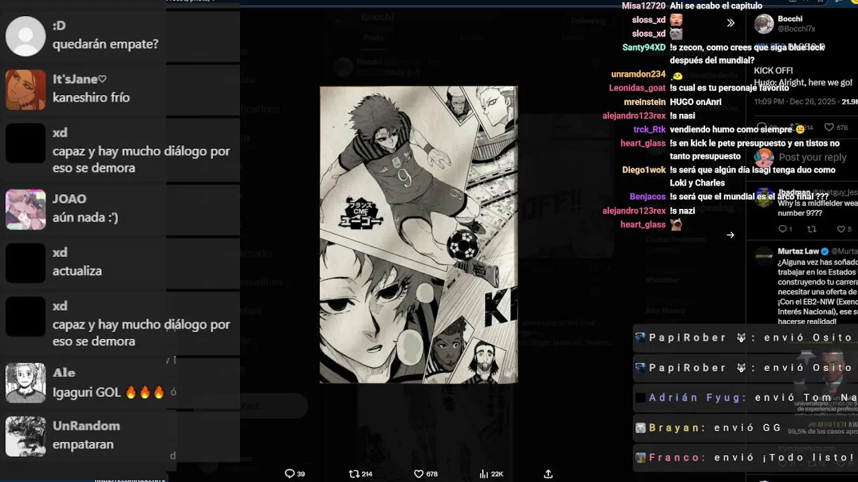This screenshot has width=858, height=482.
Task: Click the 'actualiza' chat message
Action: click(77, 270)
